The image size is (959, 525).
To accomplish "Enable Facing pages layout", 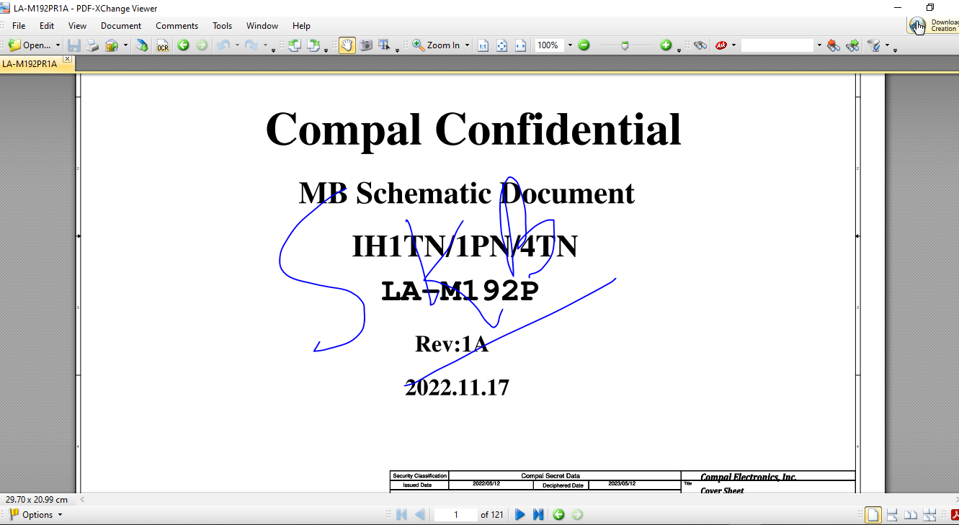I will point(911,515).
